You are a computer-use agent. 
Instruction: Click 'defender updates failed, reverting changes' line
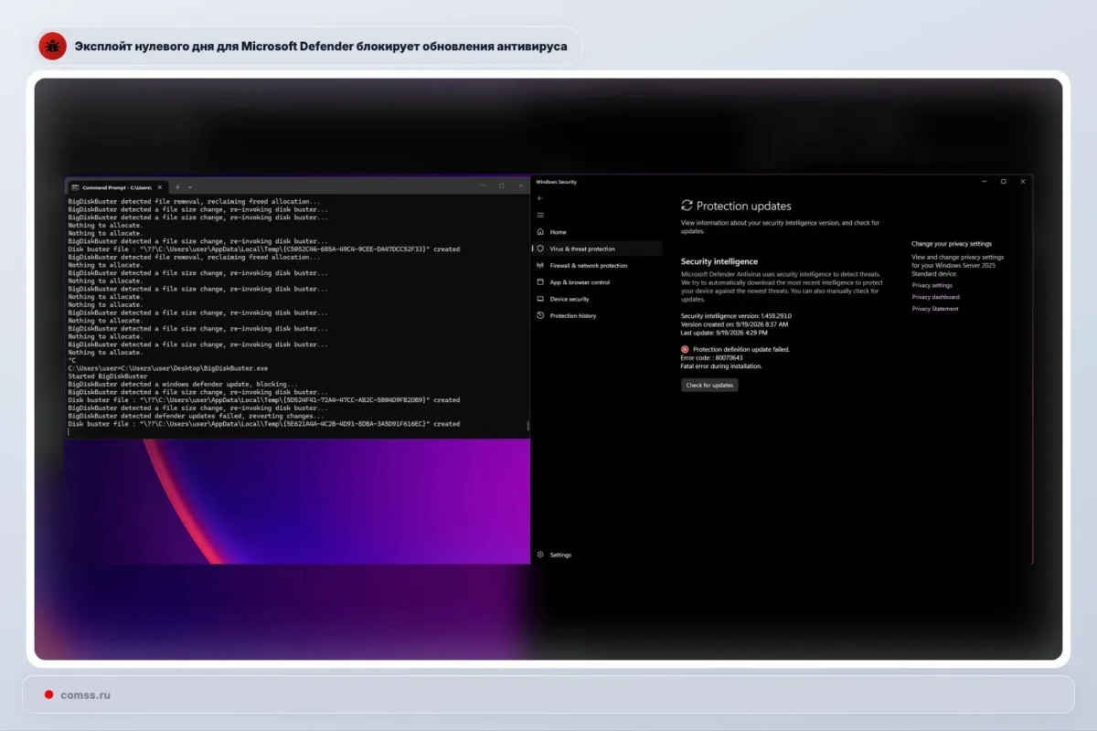(x=197, y=417)
